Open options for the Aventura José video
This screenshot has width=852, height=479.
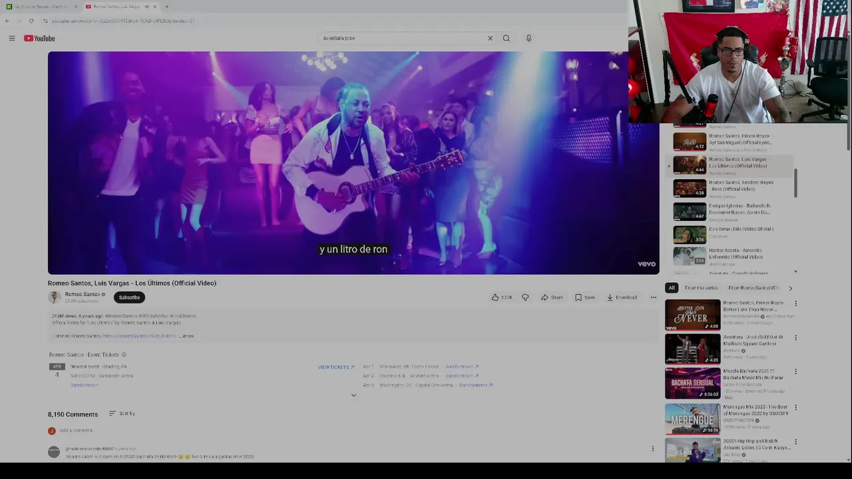[x=795, y=338]
